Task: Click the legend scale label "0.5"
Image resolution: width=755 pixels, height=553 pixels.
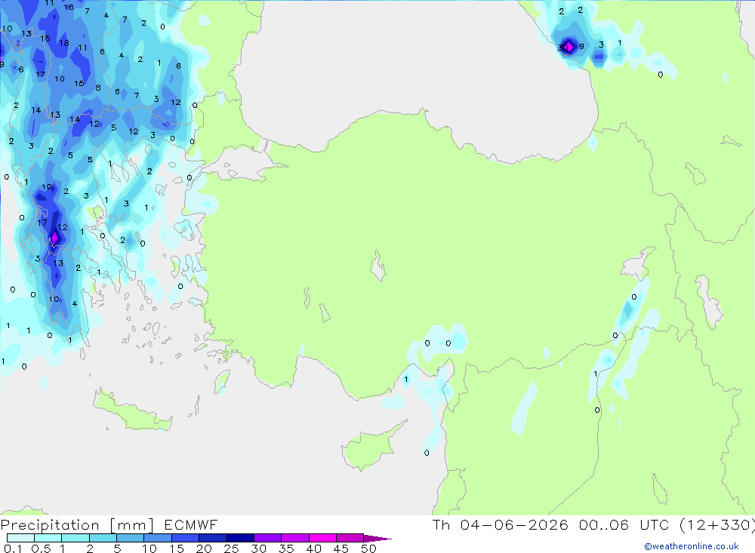Action: [x=41, y=548]
